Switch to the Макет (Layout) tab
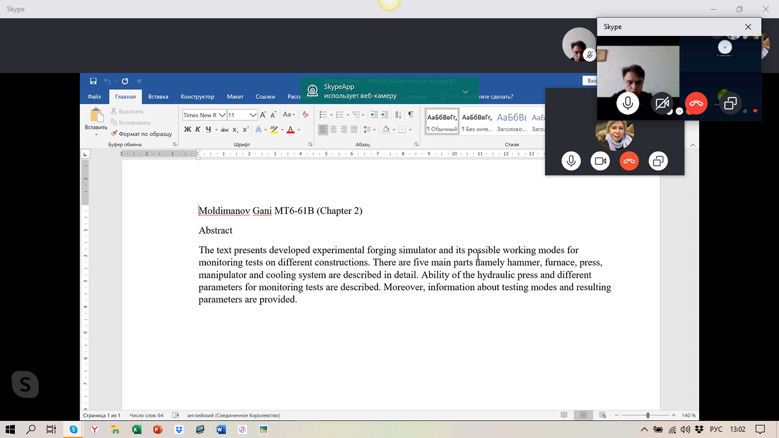 click(235, 96)
